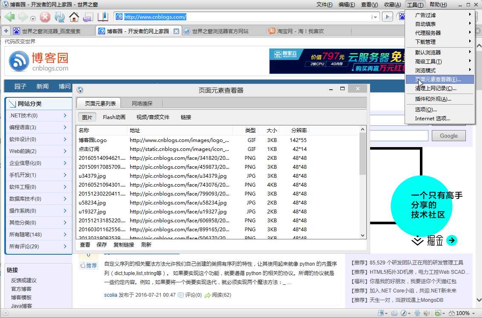Click the Go play button next to address bar
Image resolution: width=482 pixels, height=318 pixels.
click(387, 17)
